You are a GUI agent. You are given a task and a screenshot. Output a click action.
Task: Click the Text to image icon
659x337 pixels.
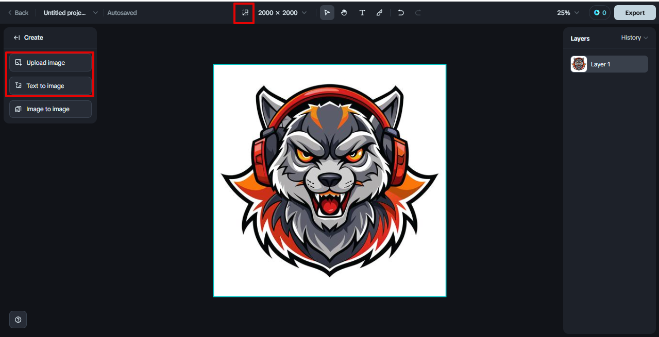pos(19,86)
